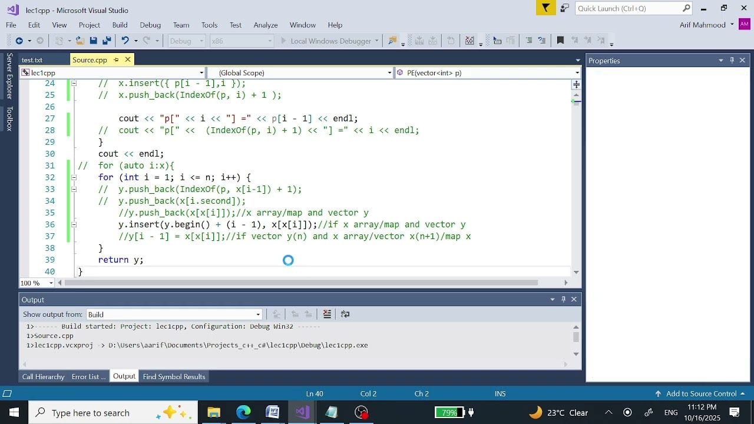Click the editor horizontal scrollbar
Screen dimensions: 754x424
(301, 283)
